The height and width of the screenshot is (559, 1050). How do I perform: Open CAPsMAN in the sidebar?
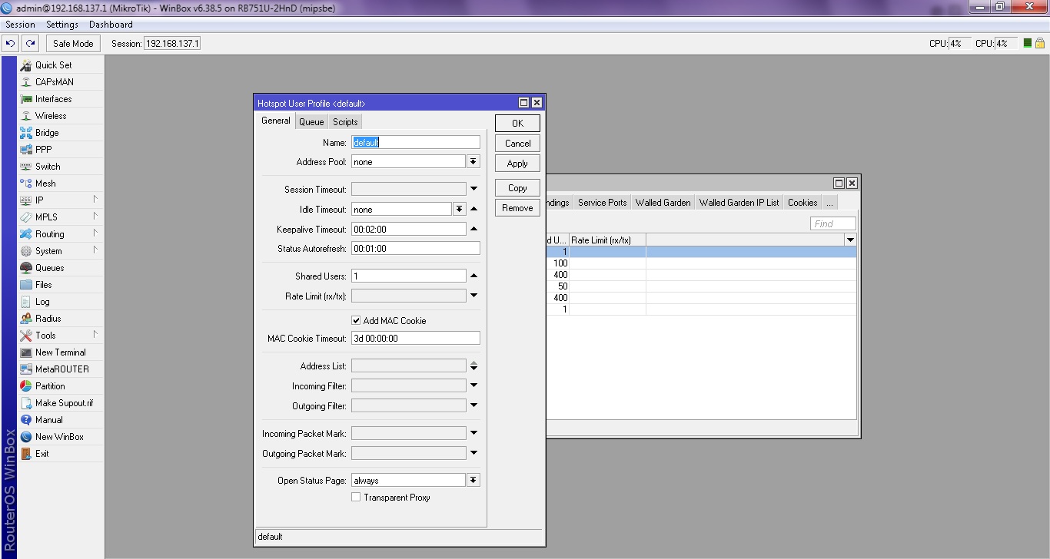[x=60, y=82]
